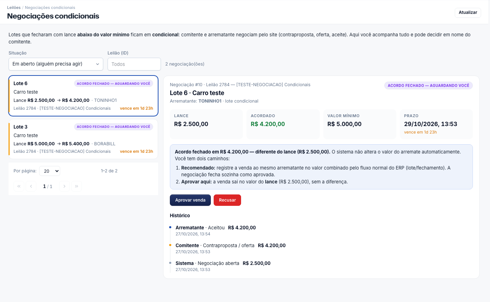This screenshot has width=490, height=302.
Task: Focus the Leilão (ID) input field
Action: coord(134,64)
